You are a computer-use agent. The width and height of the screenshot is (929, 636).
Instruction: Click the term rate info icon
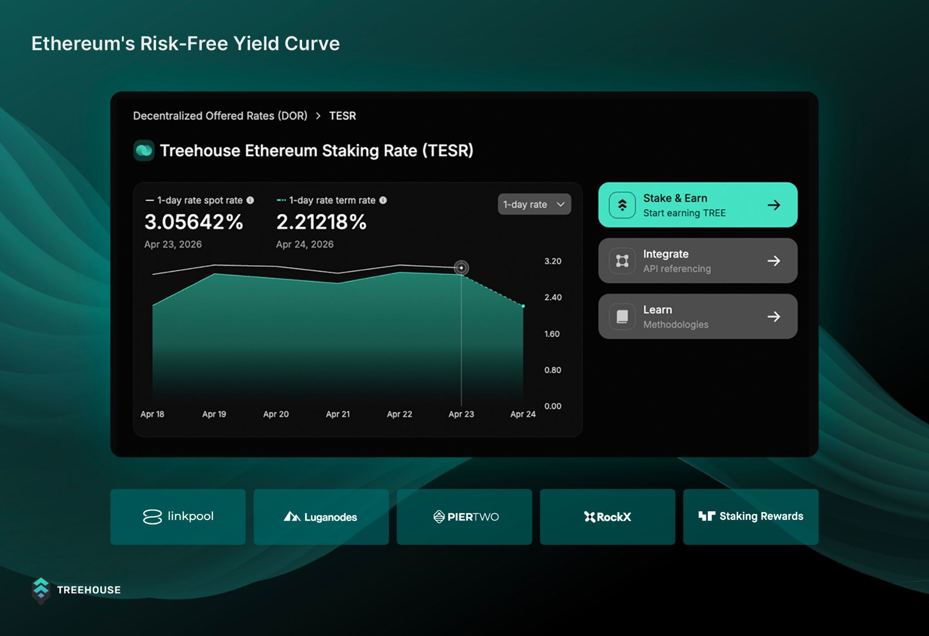coord(383,200)
